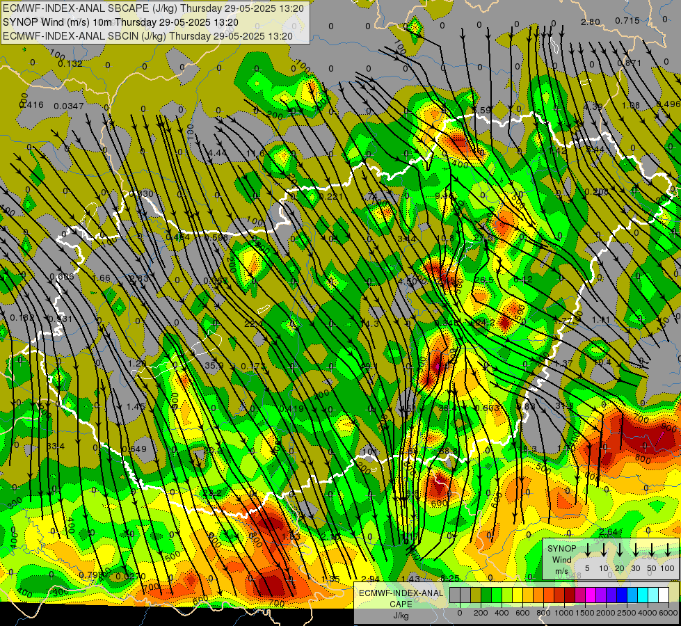The width and height of the screenshot is (681, 626).
Task: Click the map value '35.9'
Action: click(214, 365)
